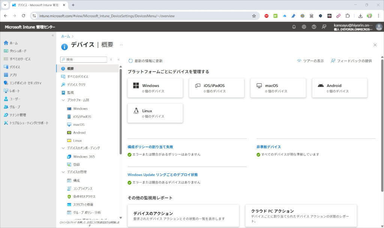
Task: Open 登録 in device menu
Action: [x=73, y=165]
